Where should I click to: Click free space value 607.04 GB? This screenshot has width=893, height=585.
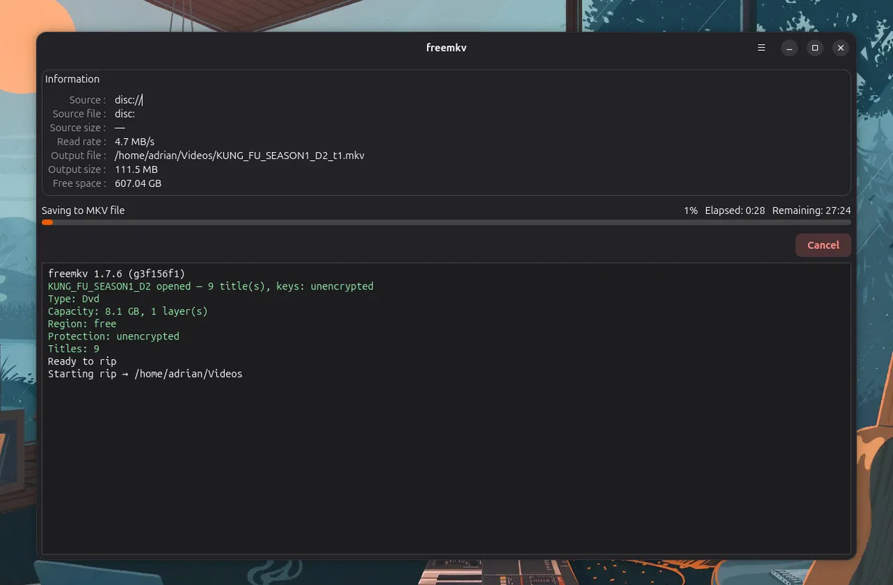[x=138, y=183]
